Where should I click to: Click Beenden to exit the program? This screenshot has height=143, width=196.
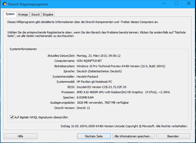pos(173,136)
